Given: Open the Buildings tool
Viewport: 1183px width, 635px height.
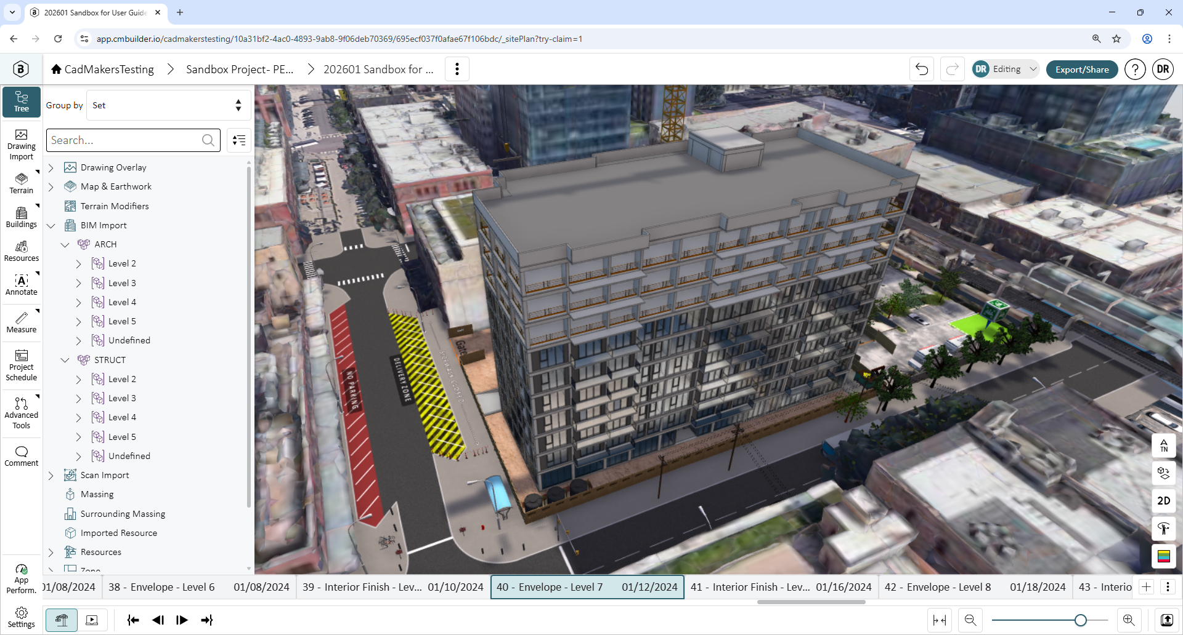Looking at the screenshot, I should click(x=22, y=217).
